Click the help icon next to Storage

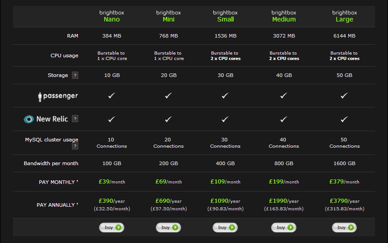coord(75,75)
